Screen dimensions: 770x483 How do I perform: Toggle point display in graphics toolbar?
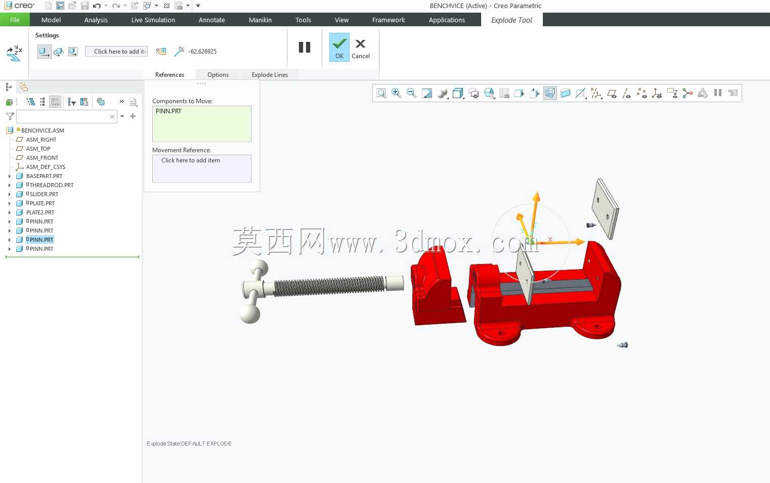pos(641,93)
